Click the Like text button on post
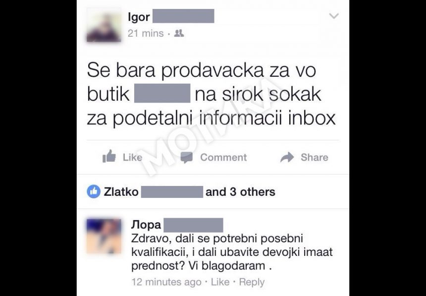The width and height of the screenshot is (426, 296). click(x=132, y=157)
